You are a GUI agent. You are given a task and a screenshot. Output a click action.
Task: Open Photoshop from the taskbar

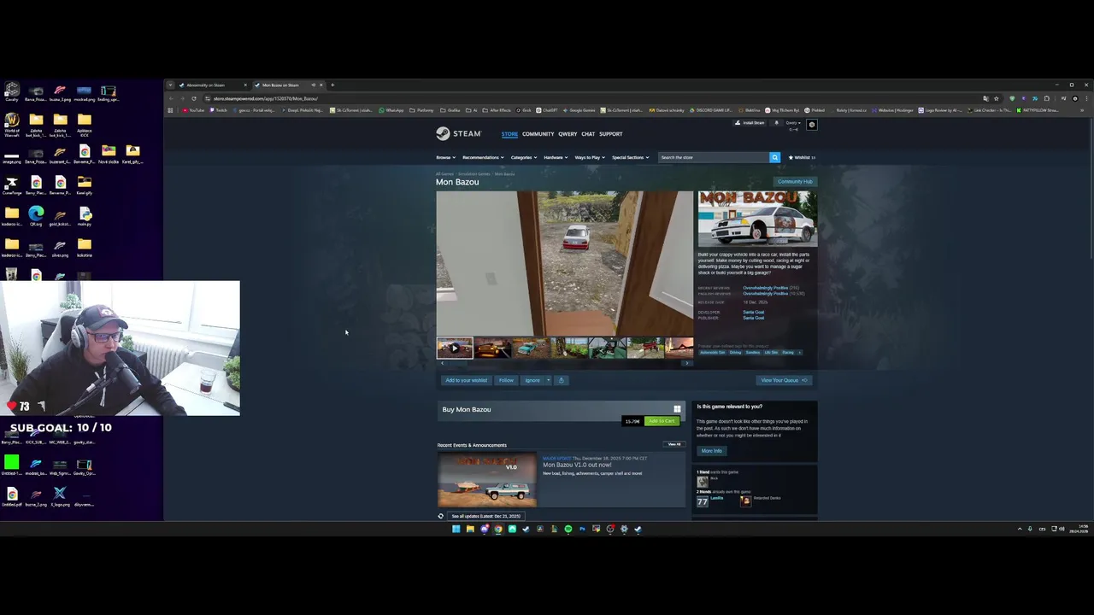click(582, 529)
